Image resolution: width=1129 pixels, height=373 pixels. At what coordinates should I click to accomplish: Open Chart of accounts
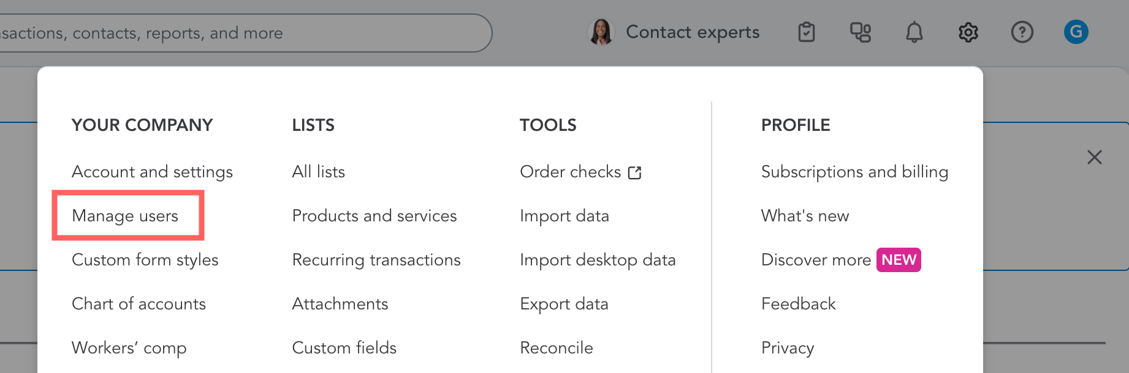139,304
